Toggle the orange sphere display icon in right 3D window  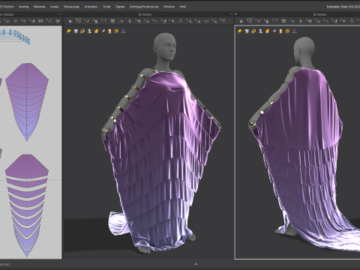coord(287,31)
